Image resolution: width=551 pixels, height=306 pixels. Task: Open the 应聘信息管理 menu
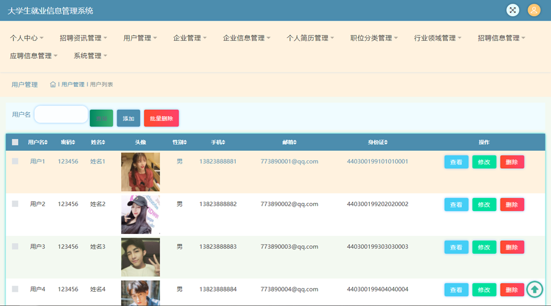click(x=34, y=56)
